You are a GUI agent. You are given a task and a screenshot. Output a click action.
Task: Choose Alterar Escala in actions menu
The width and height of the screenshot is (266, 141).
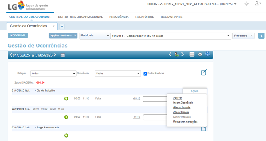point(181,112)
